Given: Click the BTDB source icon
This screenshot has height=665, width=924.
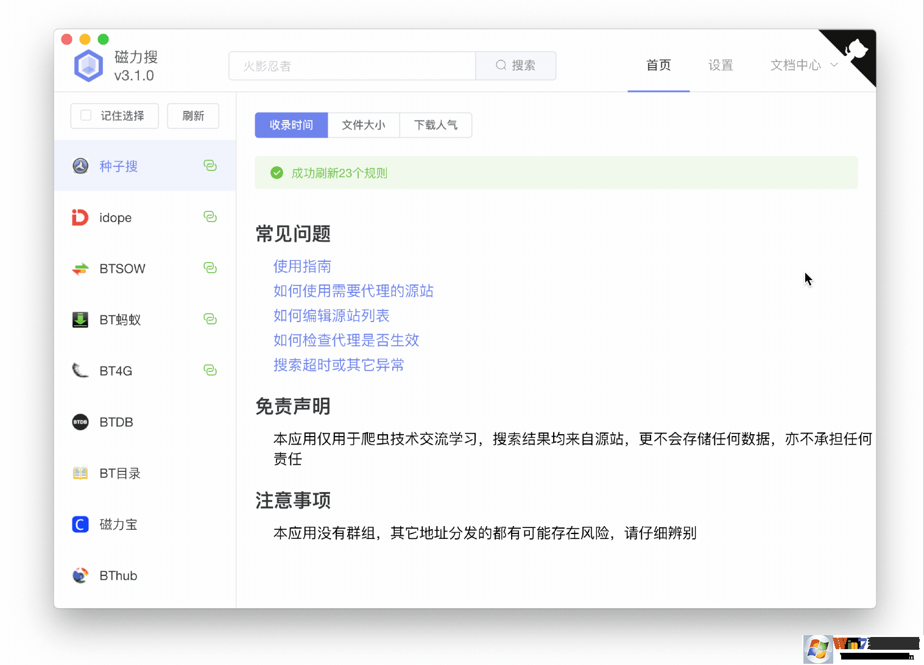Looking at the screenshot, I should coord(80,421).
